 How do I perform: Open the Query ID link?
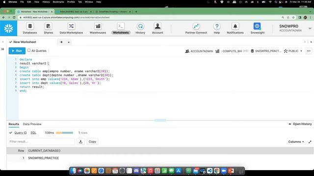coord(21,132)
